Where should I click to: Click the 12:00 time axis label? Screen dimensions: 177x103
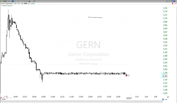[x=90, y=97]
